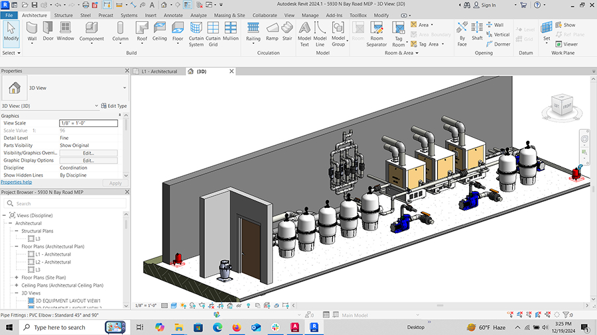The width and height of the screenshot is (597, 335).
Task: Open the 3D View type selector dropdown
Action: pos(125,88)
